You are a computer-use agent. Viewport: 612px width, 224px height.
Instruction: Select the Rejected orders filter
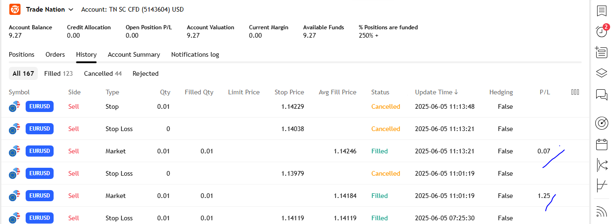click(145, 73)
